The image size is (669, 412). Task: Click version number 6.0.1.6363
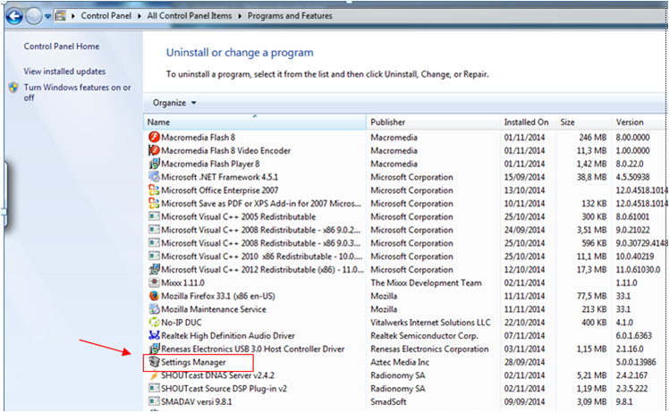point(633,336)
